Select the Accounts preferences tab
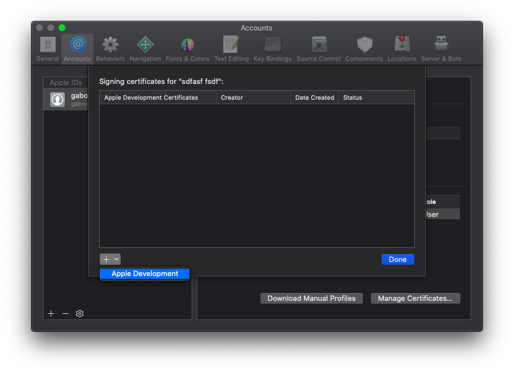Viewport: 514px width, 373px height. click(x=77, y=49)
